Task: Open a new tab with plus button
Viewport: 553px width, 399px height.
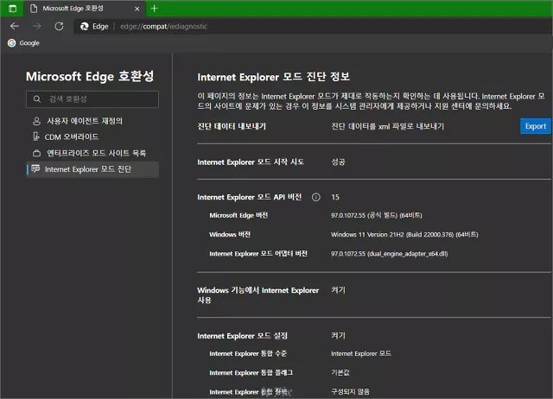Action: click(154, 9)
